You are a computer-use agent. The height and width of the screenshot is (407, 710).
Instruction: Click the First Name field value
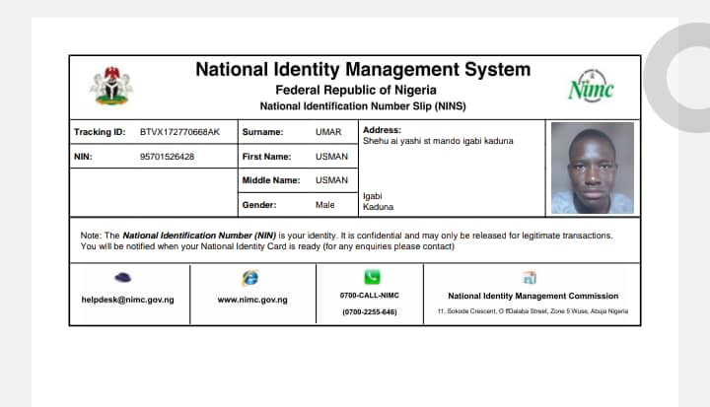point(330,157)
